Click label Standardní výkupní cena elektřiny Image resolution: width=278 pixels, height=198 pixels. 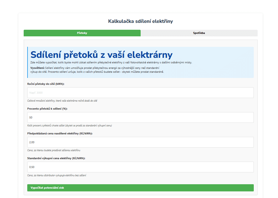pos(56,158)
